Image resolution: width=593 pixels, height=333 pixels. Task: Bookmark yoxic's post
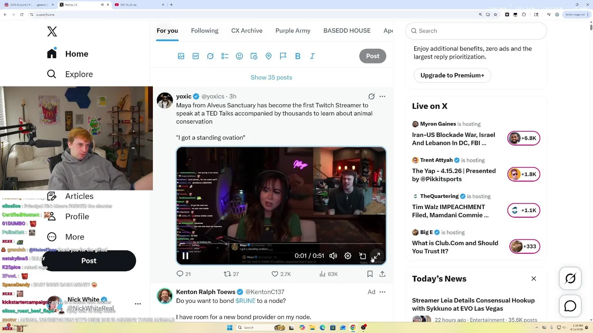pyautogui.click(x=370, y=274)
